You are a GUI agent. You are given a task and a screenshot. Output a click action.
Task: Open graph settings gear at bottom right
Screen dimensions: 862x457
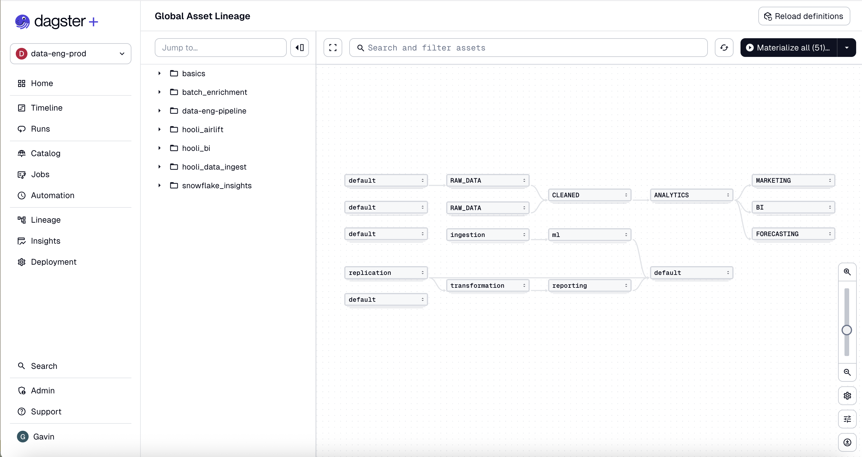coord(847,396)
